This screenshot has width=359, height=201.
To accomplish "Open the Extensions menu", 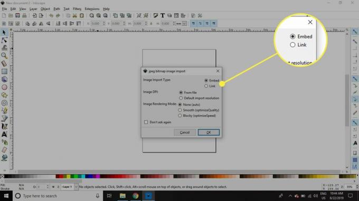I will click(x=92, y=9).
